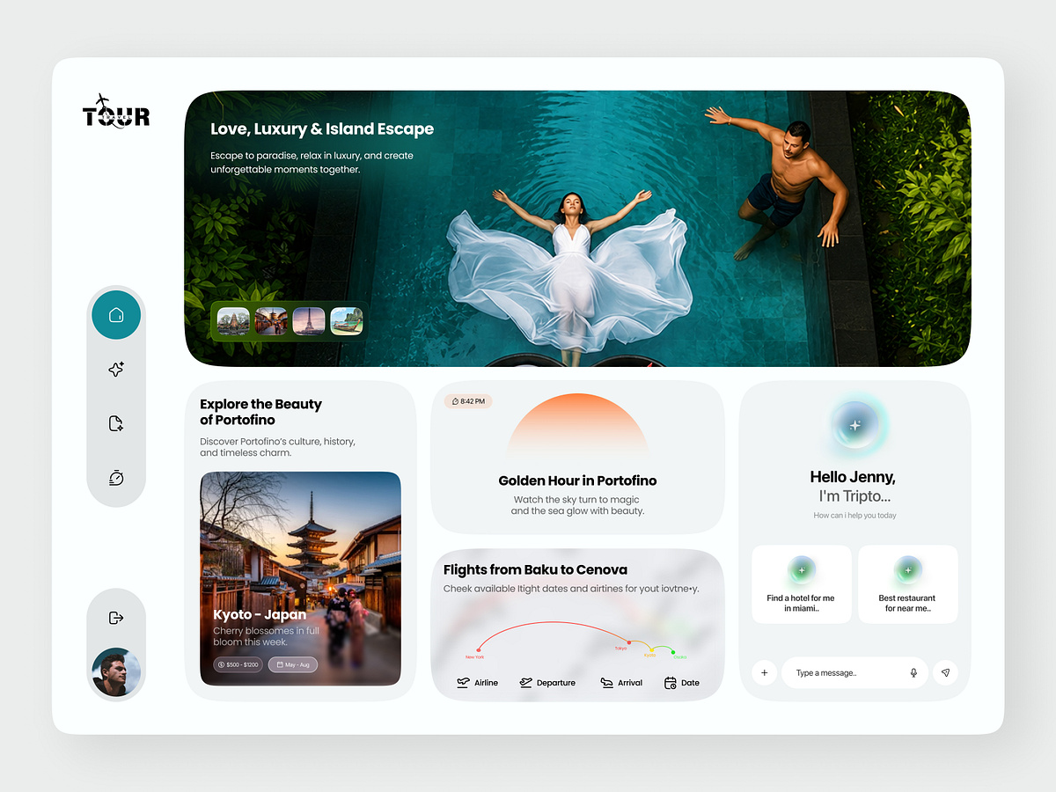Click the $500 - $1200 price tag
The width and height of the screenshot is (1056, 792).
point(238,665)
